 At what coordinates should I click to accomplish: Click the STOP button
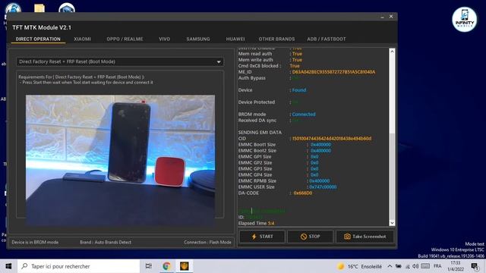(x=310, y=237)
